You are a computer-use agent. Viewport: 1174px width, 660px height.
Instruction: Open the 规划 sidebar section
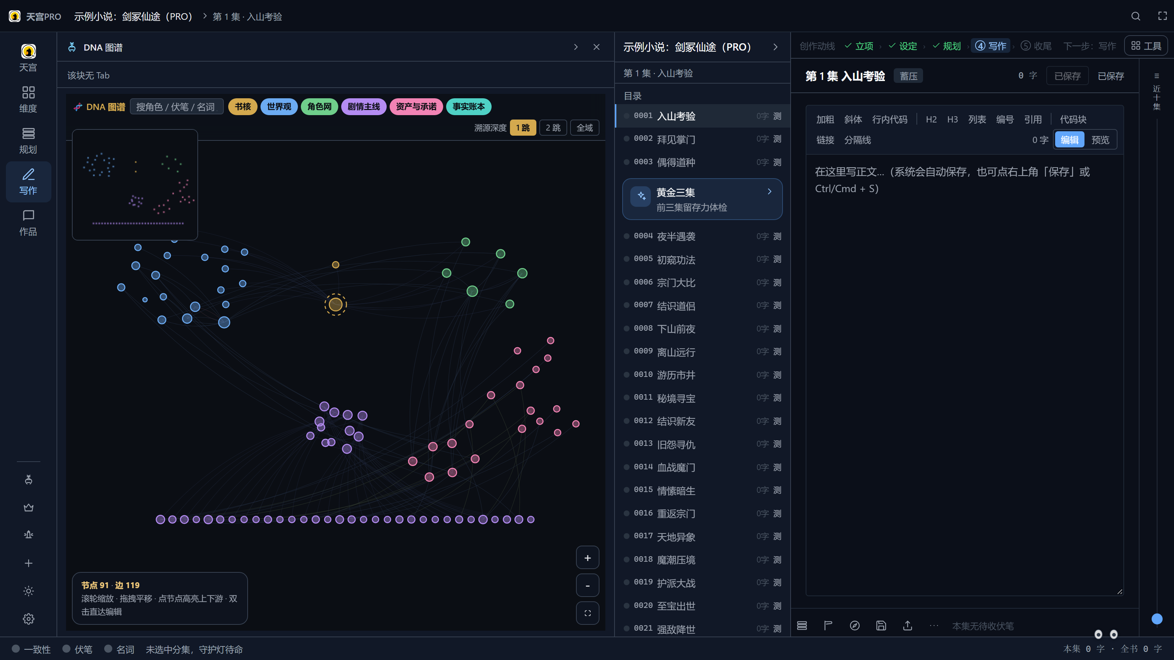click(x=28, y=140)
